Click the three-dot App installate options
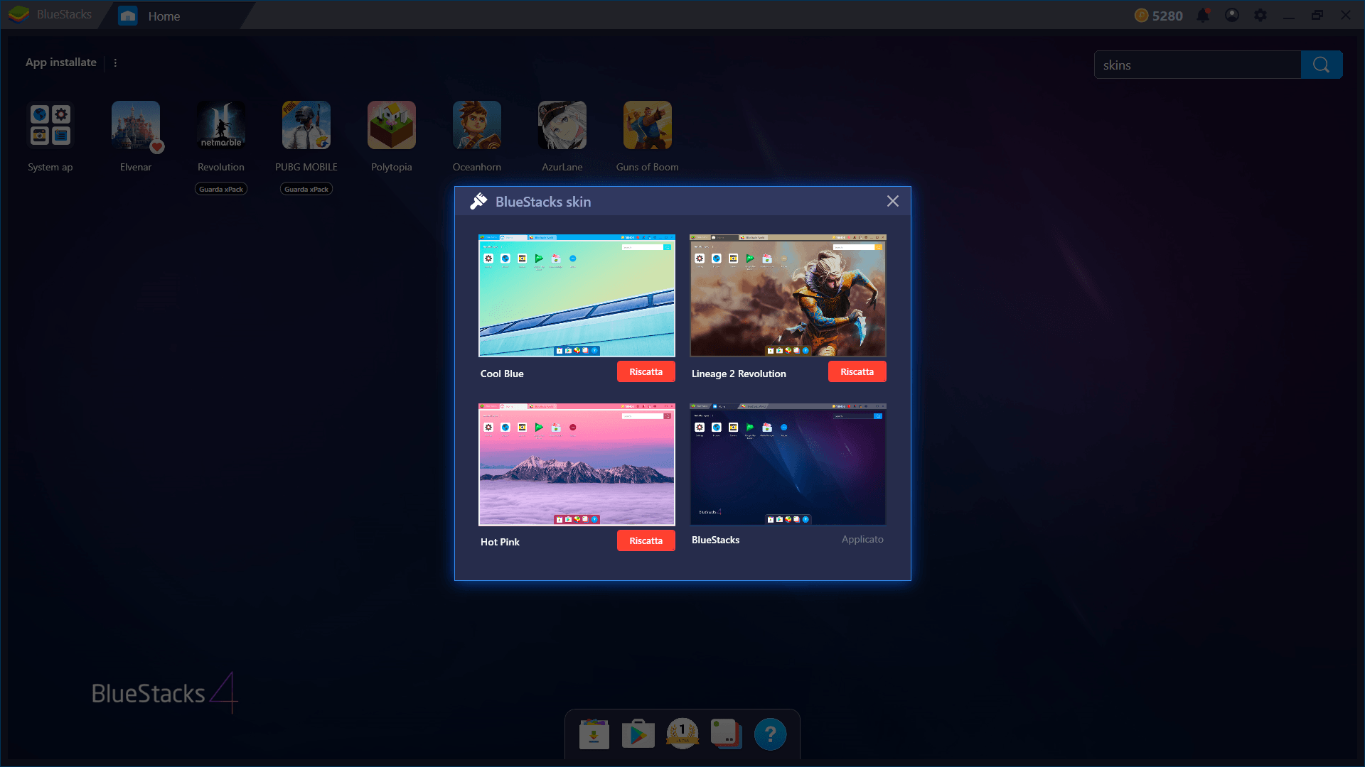This screenshot has width=1365, height=767. tap(114, 62)
